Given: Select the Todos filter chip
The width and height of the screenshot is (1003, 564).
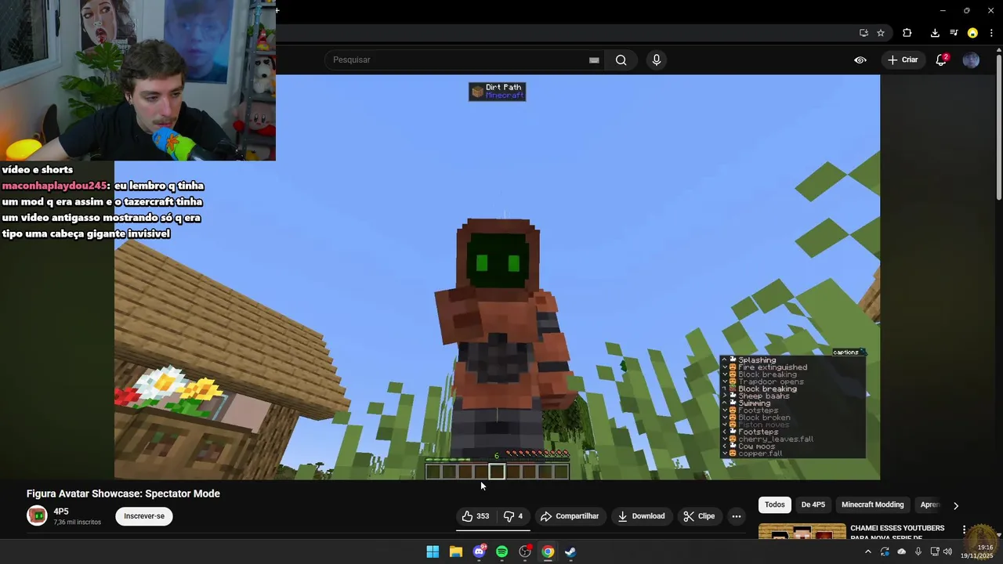Looking at the screenshot, I should click(774, 505).
